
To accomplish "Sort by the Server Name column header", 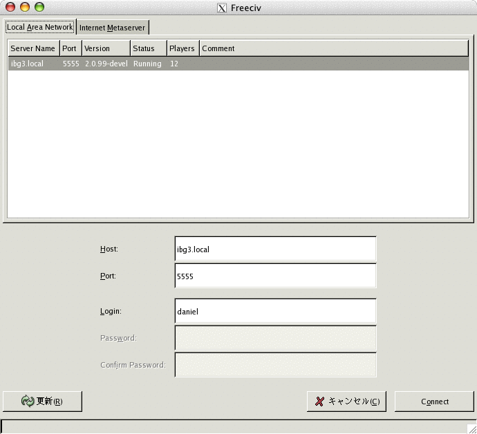I will click(33, 48).
